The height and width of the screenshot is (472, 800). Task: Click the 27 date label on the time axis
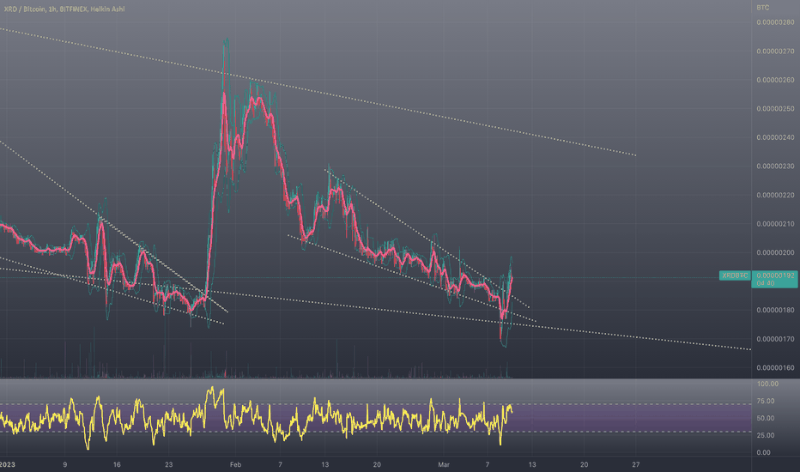click(x=636, y=465)
